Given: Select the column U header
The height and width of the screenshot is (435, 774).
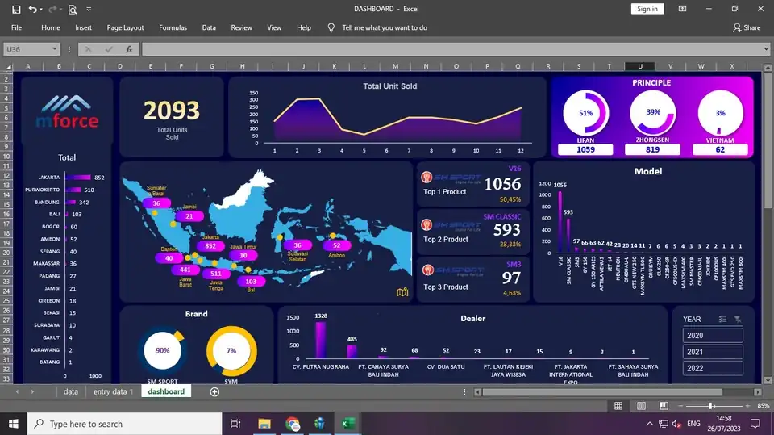Looking at the screenshot, I should [639, 66].
